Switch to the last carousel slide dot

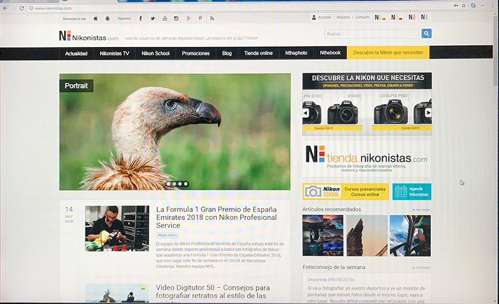tap(186, 184)
